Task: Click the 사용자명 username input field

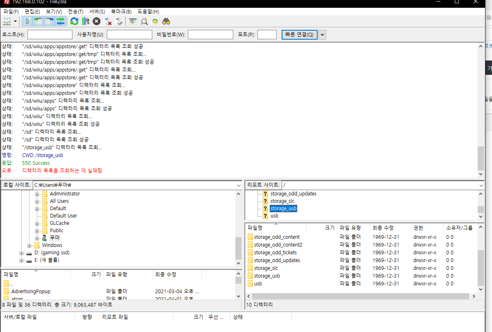Action: point(129,35)
